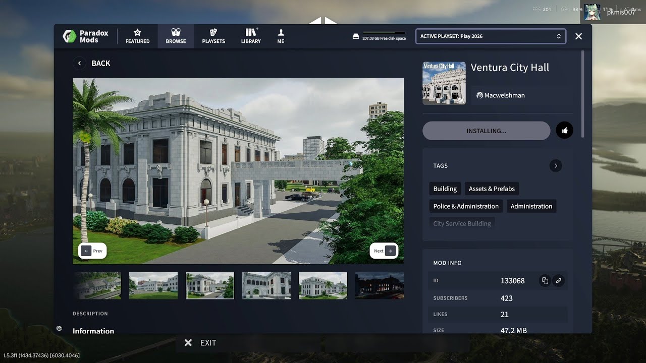Click the Back arrow button

tap(79, 63)
